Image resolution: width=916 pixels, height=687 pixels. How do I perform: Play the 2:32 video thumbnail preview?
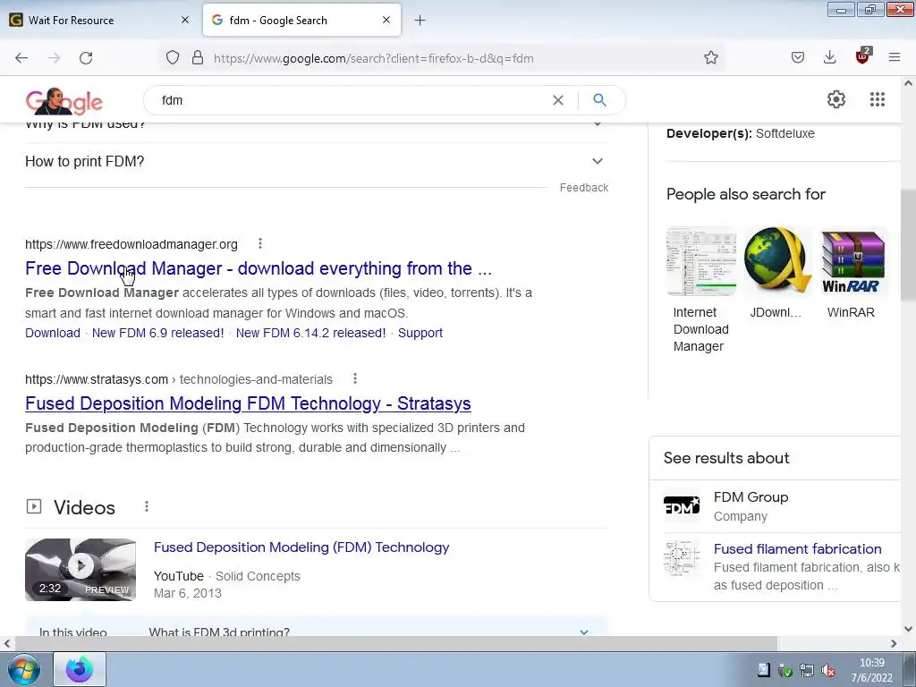click(81, 570)
